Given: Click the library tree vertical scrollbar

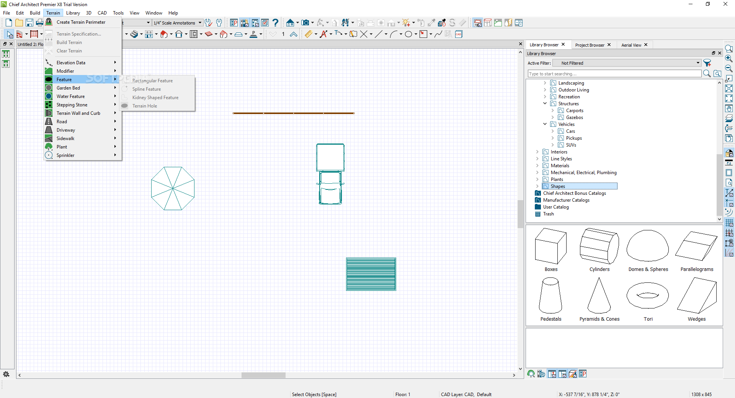Looking at the screenshot, I should 719,185.
